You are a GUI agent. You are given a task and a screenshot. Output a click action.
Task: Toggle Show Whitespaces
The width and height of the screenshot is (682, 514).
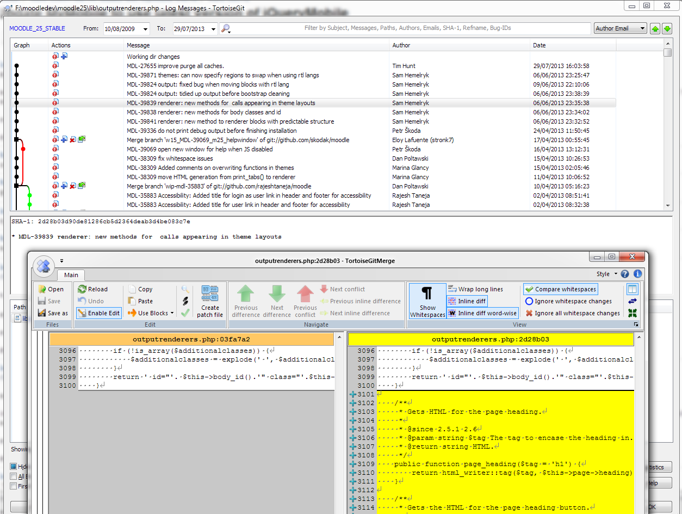click(x=427, y=301)
